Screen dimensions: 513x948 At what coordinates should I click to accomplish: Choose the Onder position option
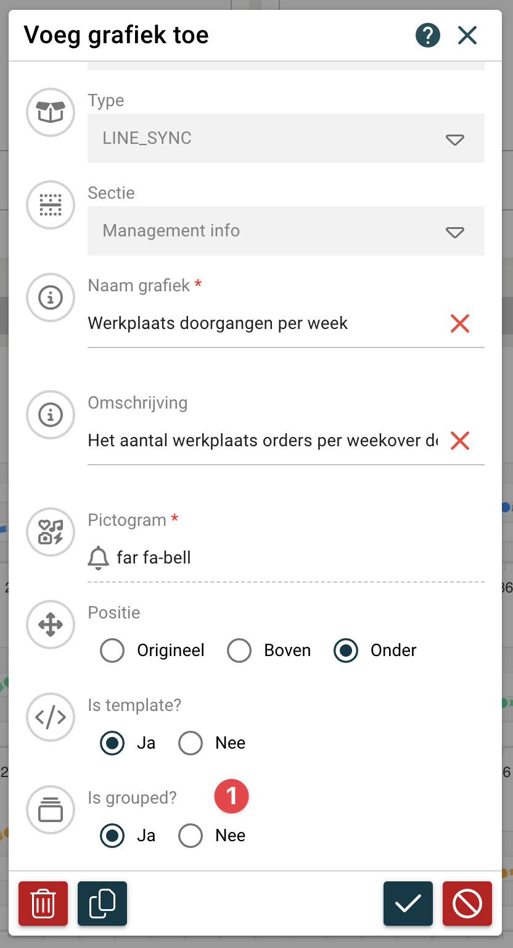click(346, 651)
